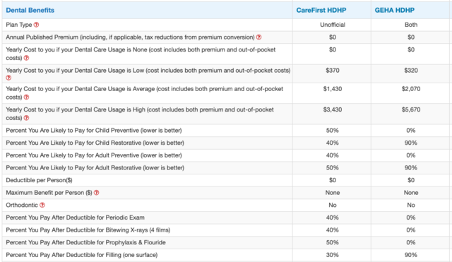This screenshot has width=452, height=262.
Task: Click GEHA Low usage cost $320
Action: [411, 71]
